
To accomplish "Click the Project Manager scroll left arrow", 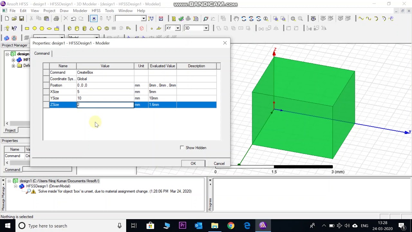I will [7, 123].
